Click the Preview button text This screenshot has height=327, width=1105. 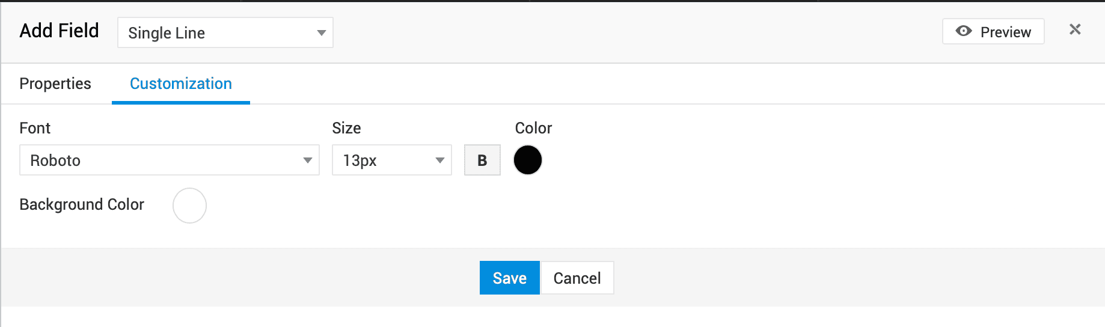tap(1005, 32)
